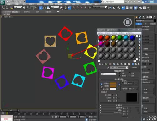
Task: Open the Material menu in Material Editor
Action: pos(107,33)
